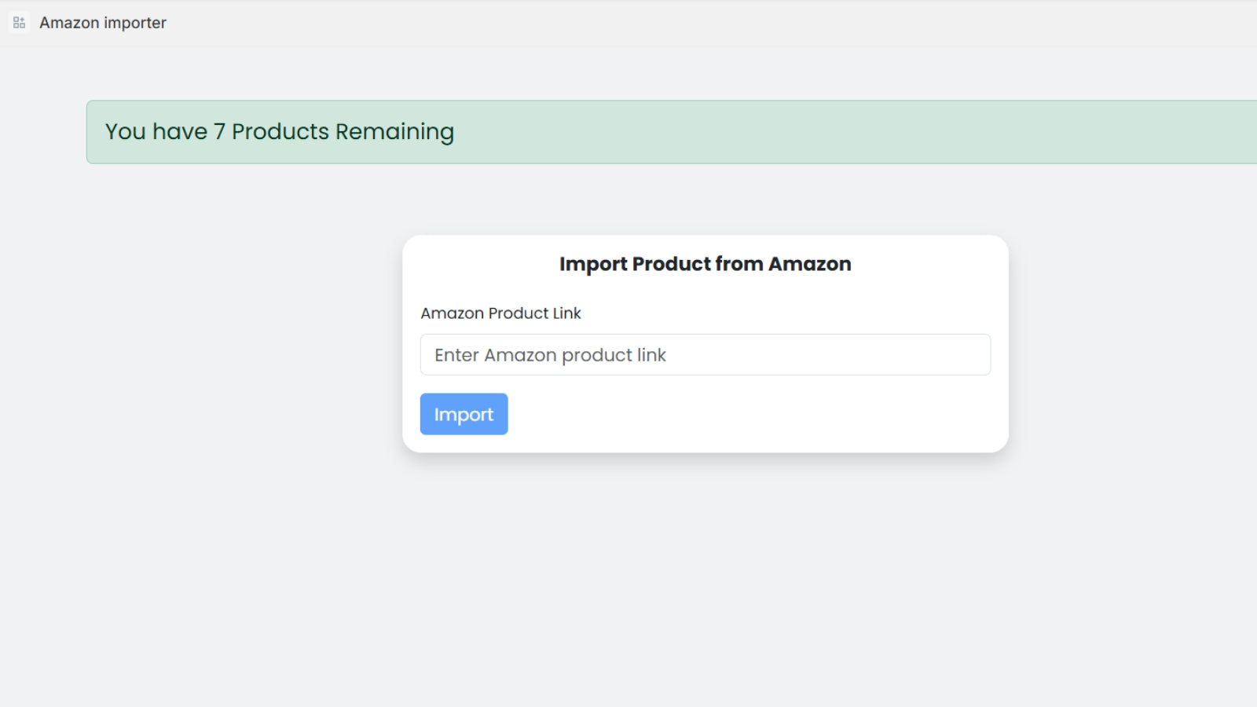
Task: Select the Import Product from Amazon heading
Action: (704, 264)
